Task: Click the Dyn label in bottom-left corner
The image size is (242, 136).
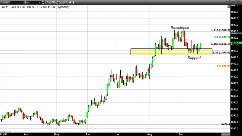Action: 2,134
